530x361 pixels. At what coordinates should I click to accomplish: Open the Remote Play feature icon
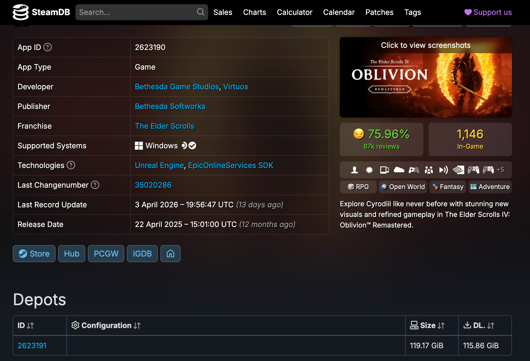tap(444, 170)
